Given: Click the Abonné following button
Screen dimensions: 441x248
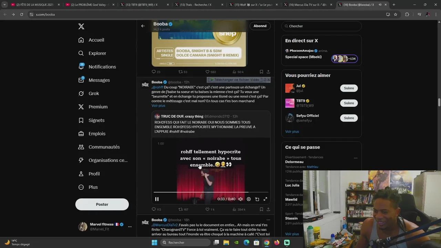Looking at the screenshot, I should (260, 26).
